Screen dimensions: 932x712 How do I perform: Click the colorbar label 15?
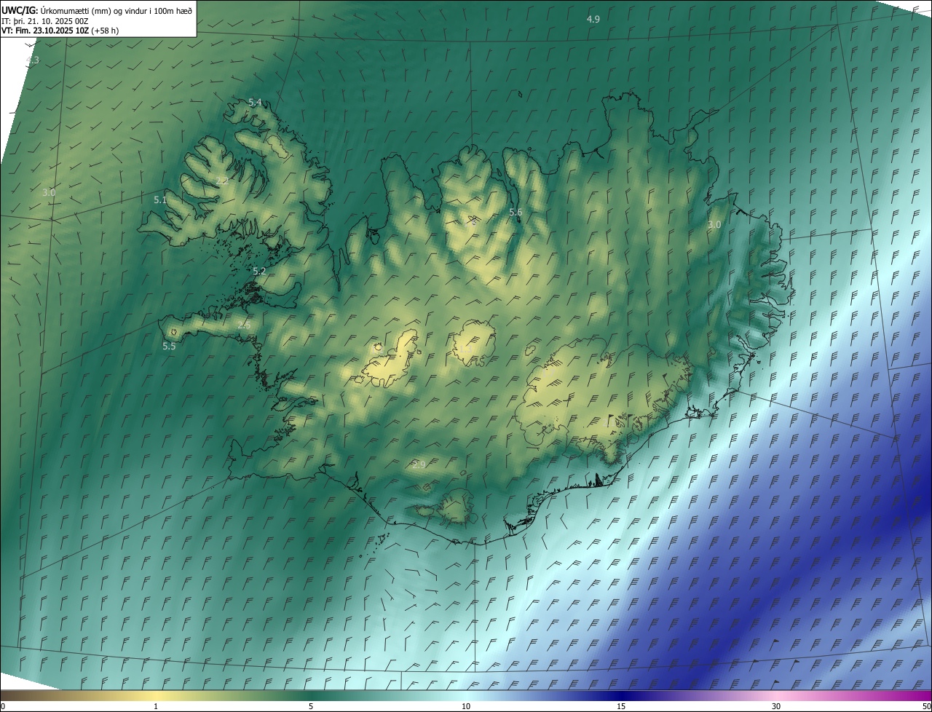pos(621,706)
